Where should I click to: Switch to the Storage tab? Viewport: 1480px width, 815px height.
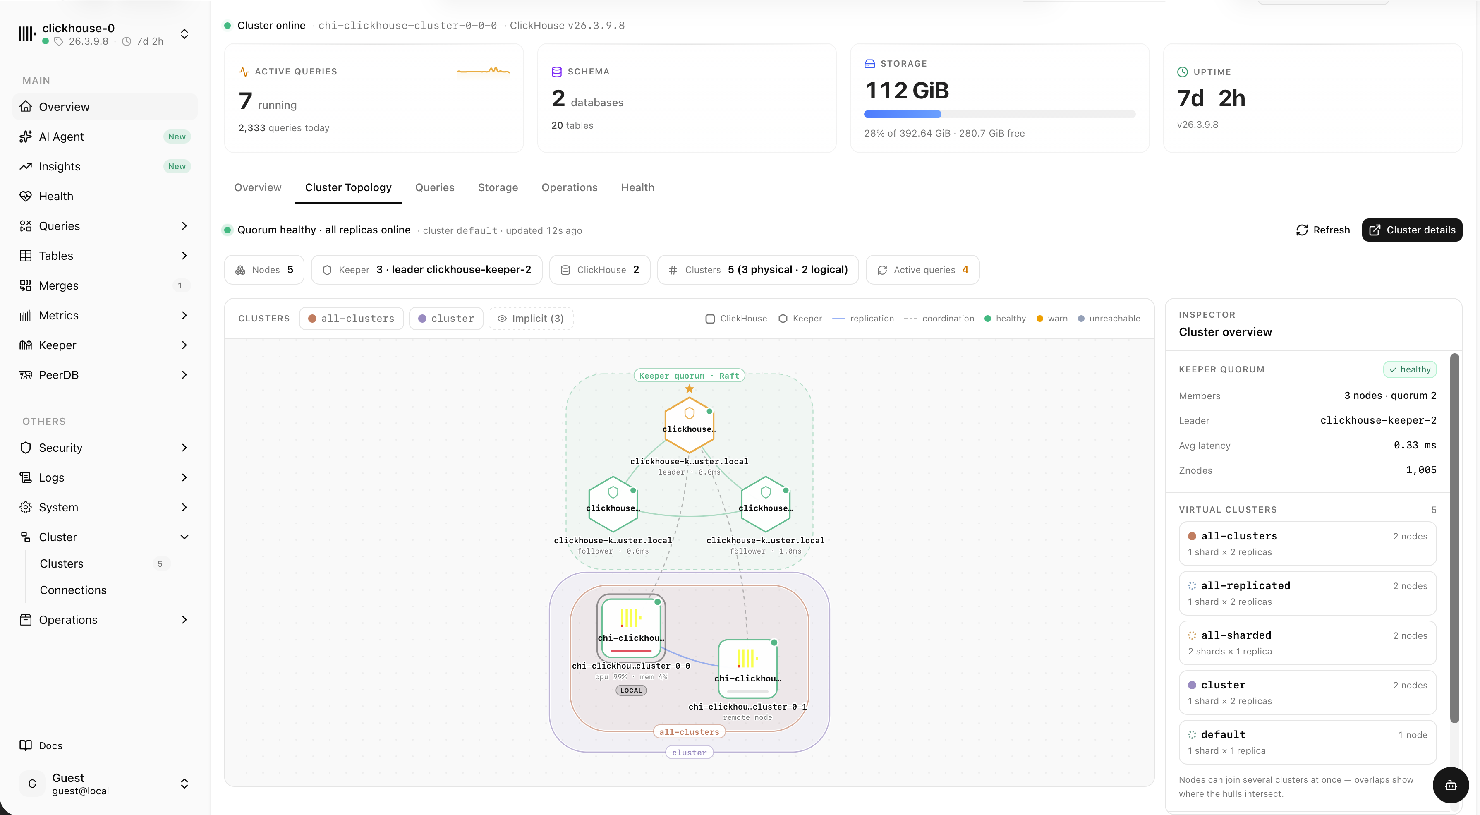pos(498,187)
